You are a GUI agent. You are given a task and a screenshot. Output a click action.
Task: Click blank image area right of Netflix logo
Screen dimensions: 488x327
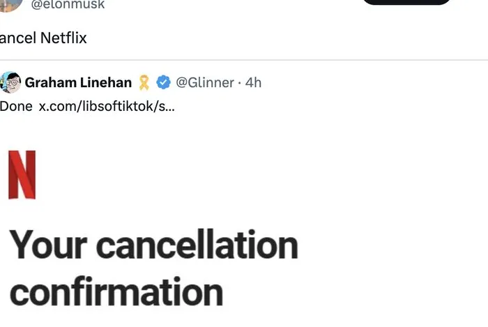point(244,174)
